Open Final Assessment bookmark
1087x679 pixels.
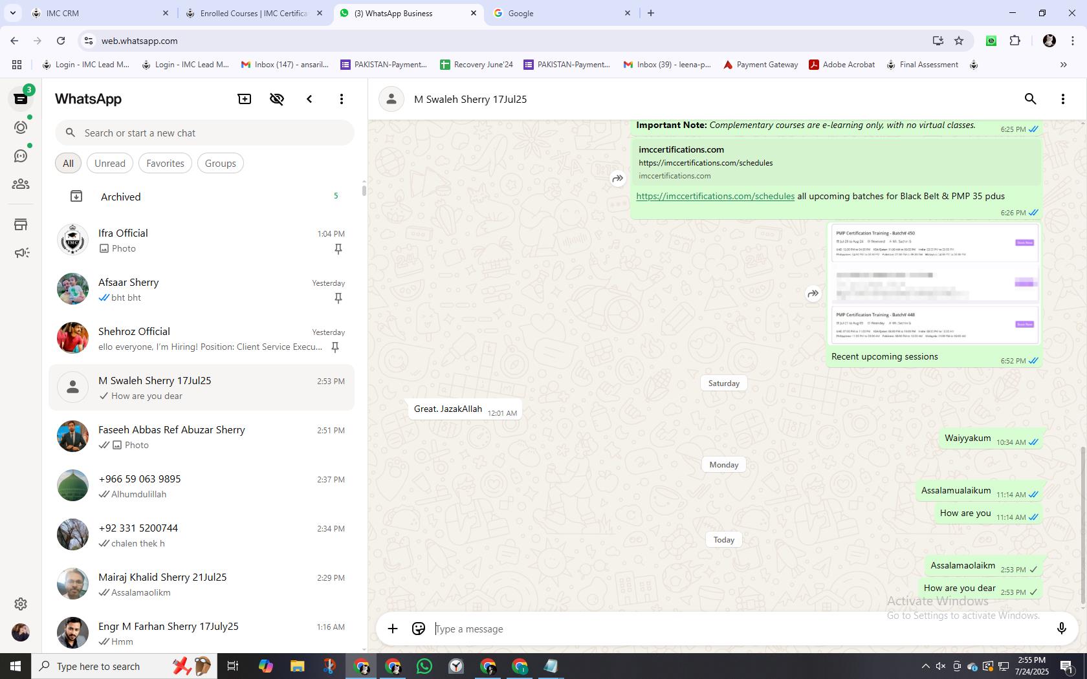(x=922, y=65)
